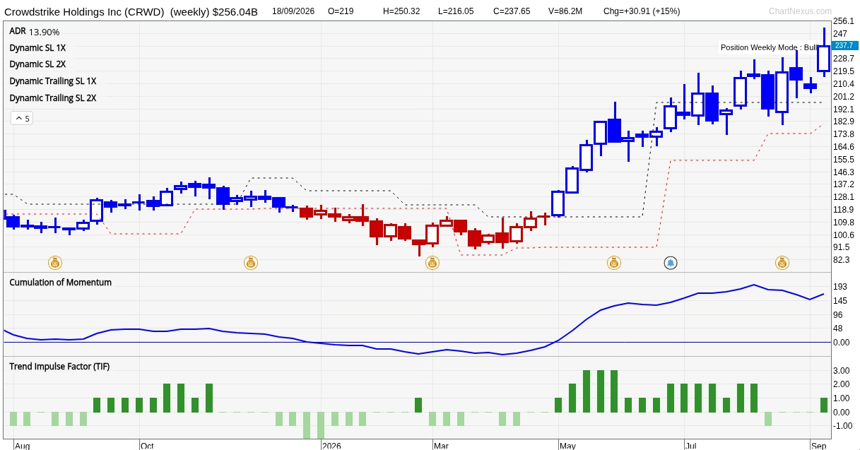Click the $256.04B market cap value
The height and width of the screenshot is (450, 860).
tap(237, 11)
